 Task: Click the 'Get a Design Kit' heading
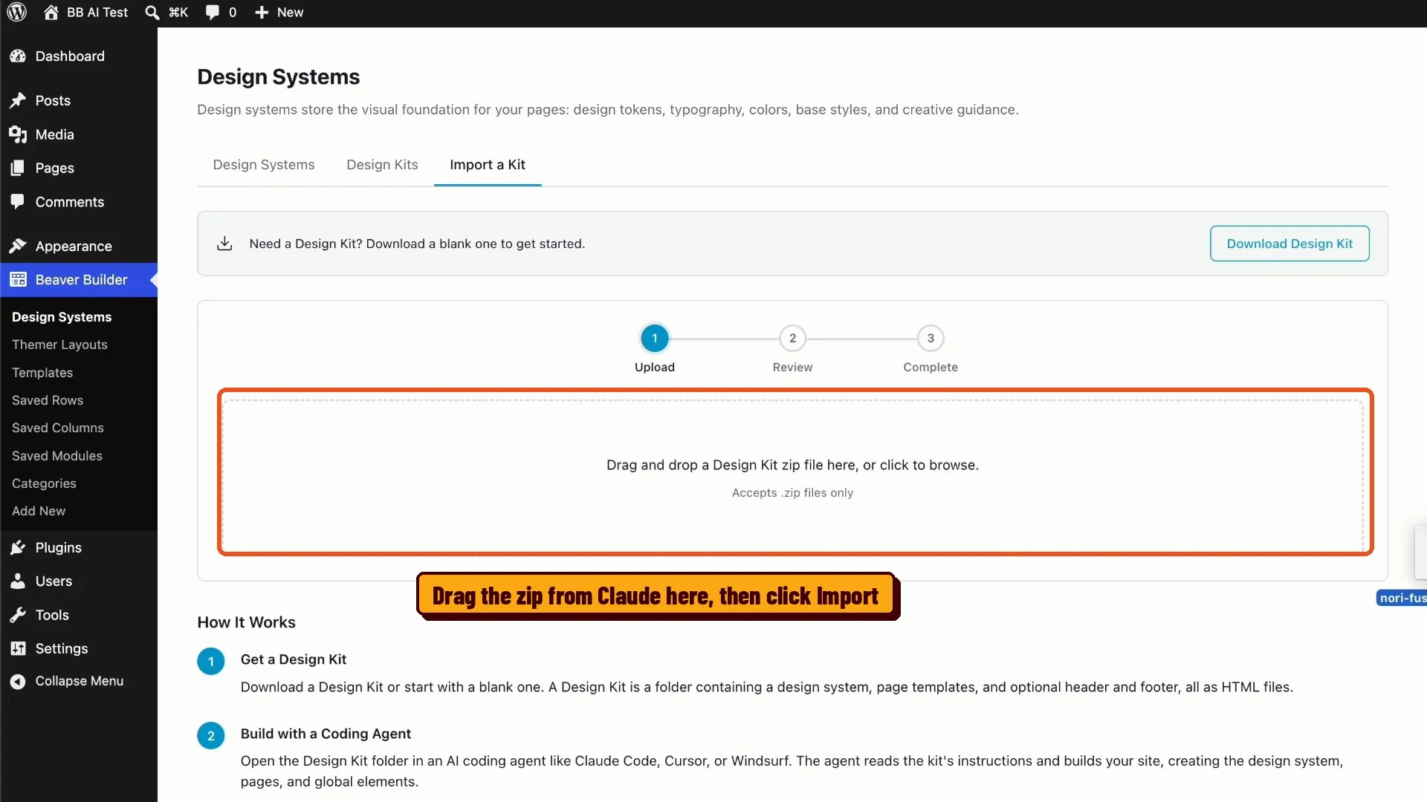click(x=294, y=659)
